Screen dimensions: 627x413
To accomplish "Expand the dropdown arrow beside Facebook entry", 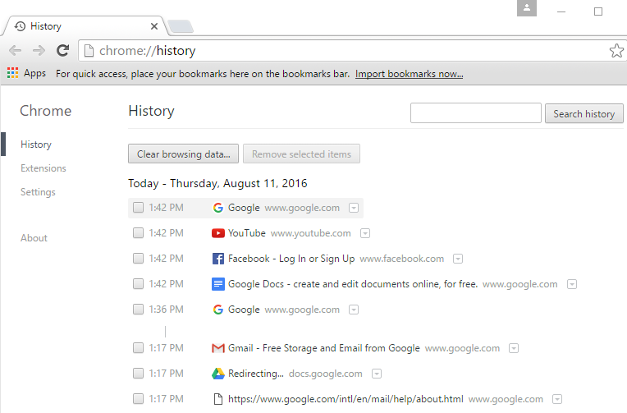I will (x=458, y=259).
